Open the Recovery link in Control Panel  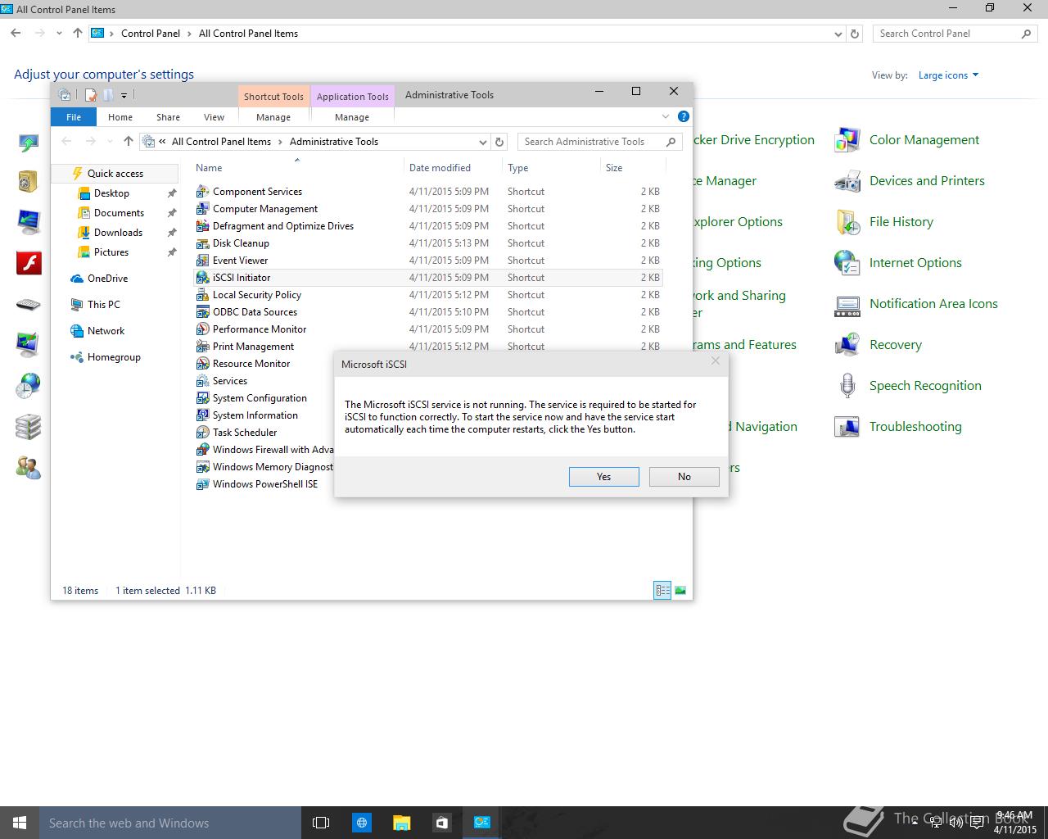[895, 345]
